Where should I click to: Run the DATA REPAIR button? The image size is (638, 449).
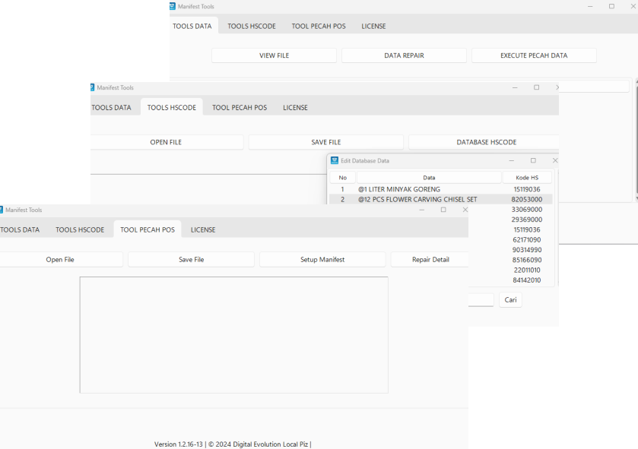click(x=404, y=55)
